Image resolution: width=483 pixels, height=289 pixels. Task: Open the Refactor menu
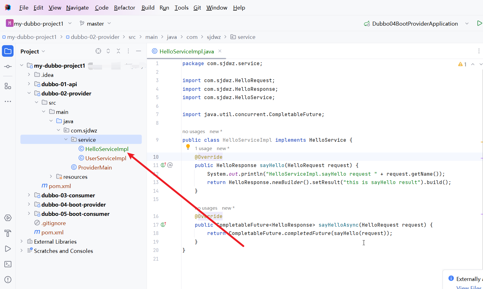(x=124, y=7)
